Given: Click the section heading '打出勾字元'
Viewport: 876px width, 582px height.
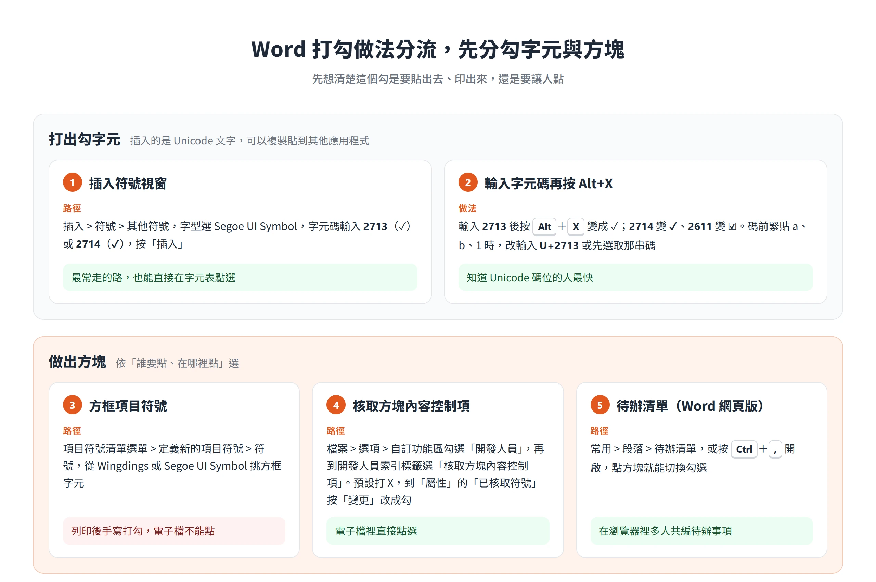Looking at the screenshot, I should (x=84, y=139).
